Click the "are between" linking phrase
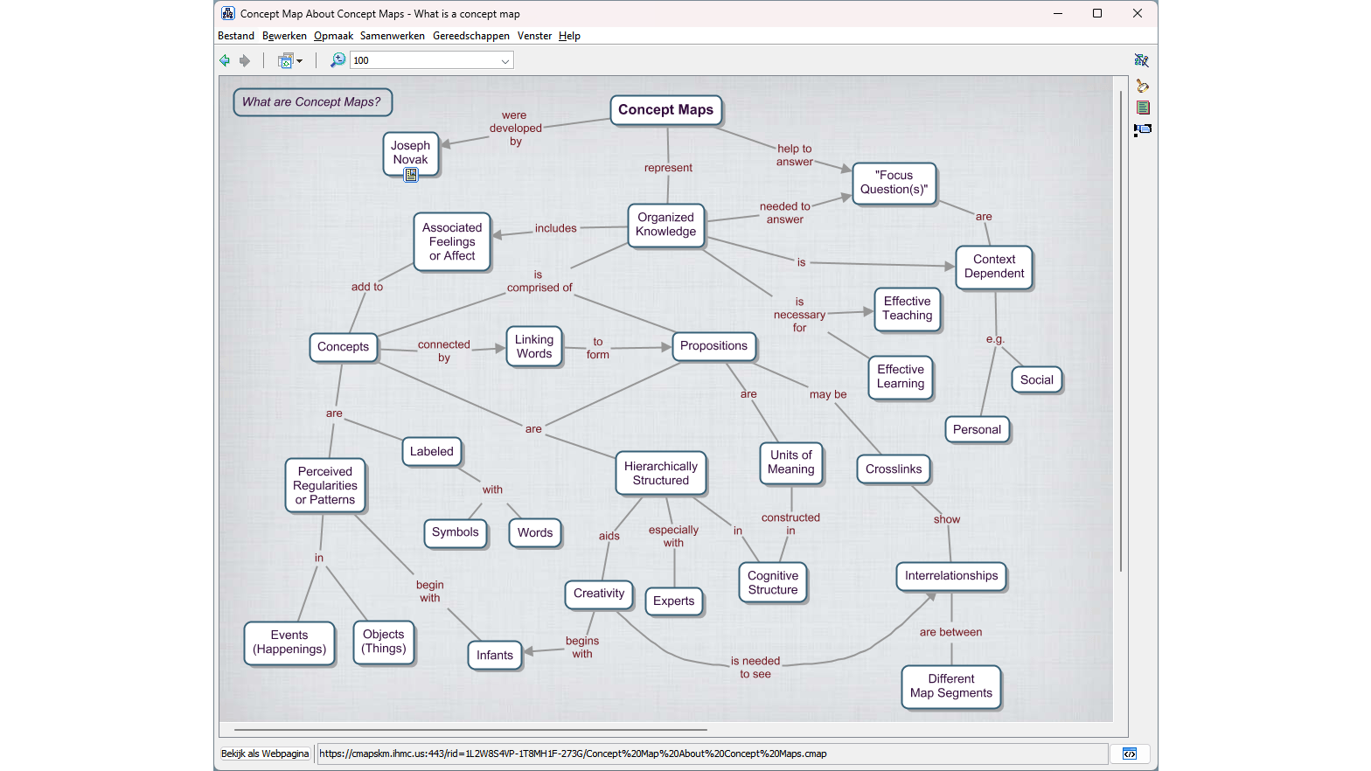This screenshot has width=1371, height=771. tap(950, 633)
